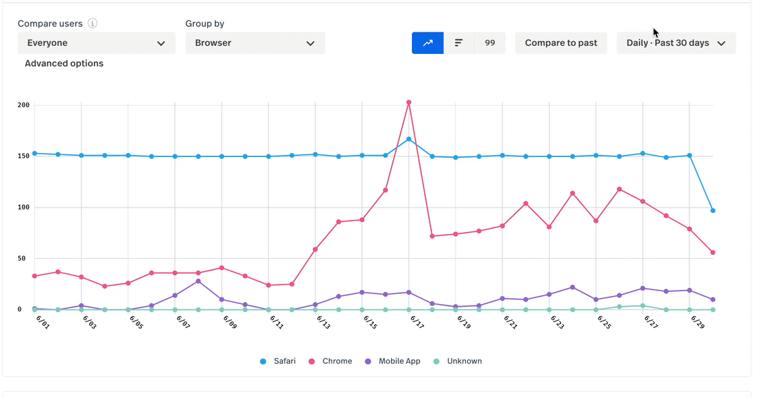Click the Compare to past button
Screen dimensions: 761x397
coord(561,43)
